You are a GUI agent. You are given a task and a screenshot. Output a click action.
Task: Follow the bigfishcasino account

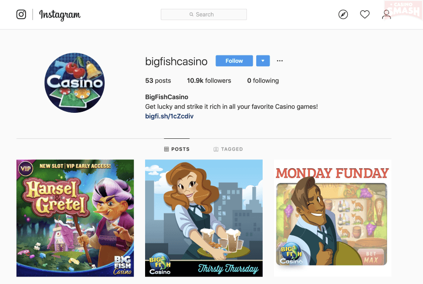pyautogui.click(x=234, y=61)
